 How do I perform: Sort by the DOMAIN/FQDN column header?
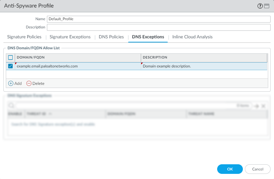point(77,57)
